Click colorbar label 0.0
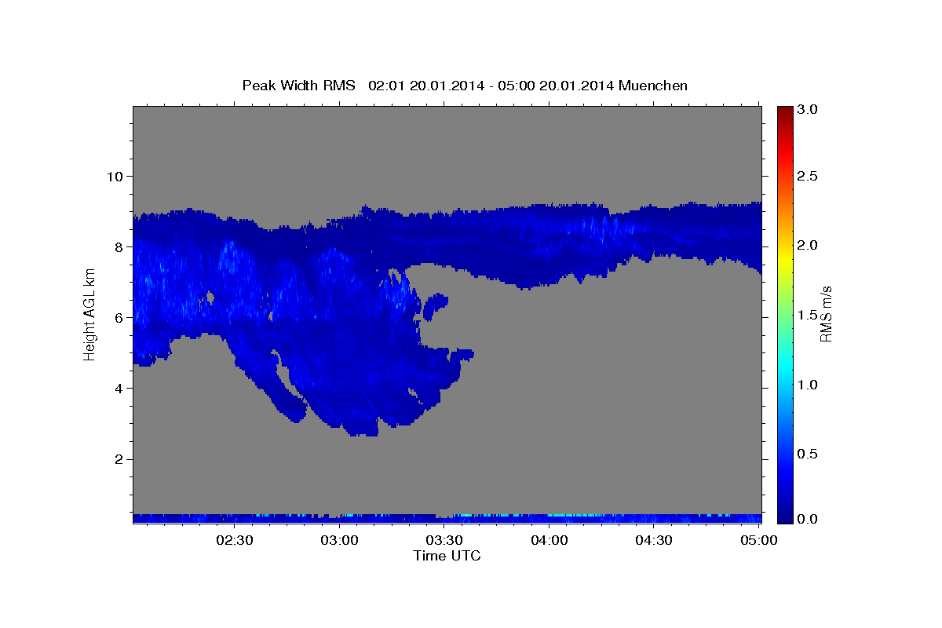The width and height of the screenshot is (942, 628). 809,519
